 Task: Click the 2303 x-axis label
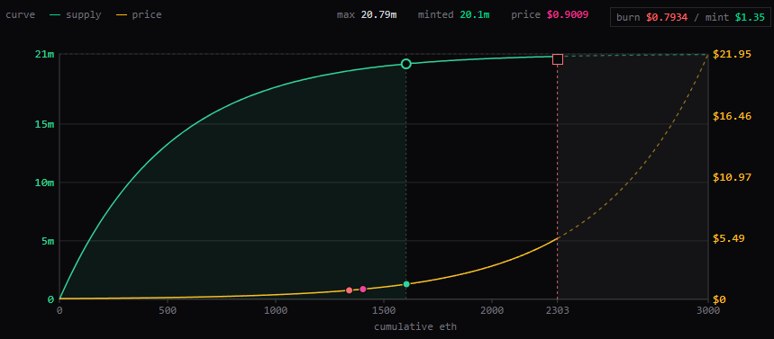pyautogui.click(x=558, y=310)
